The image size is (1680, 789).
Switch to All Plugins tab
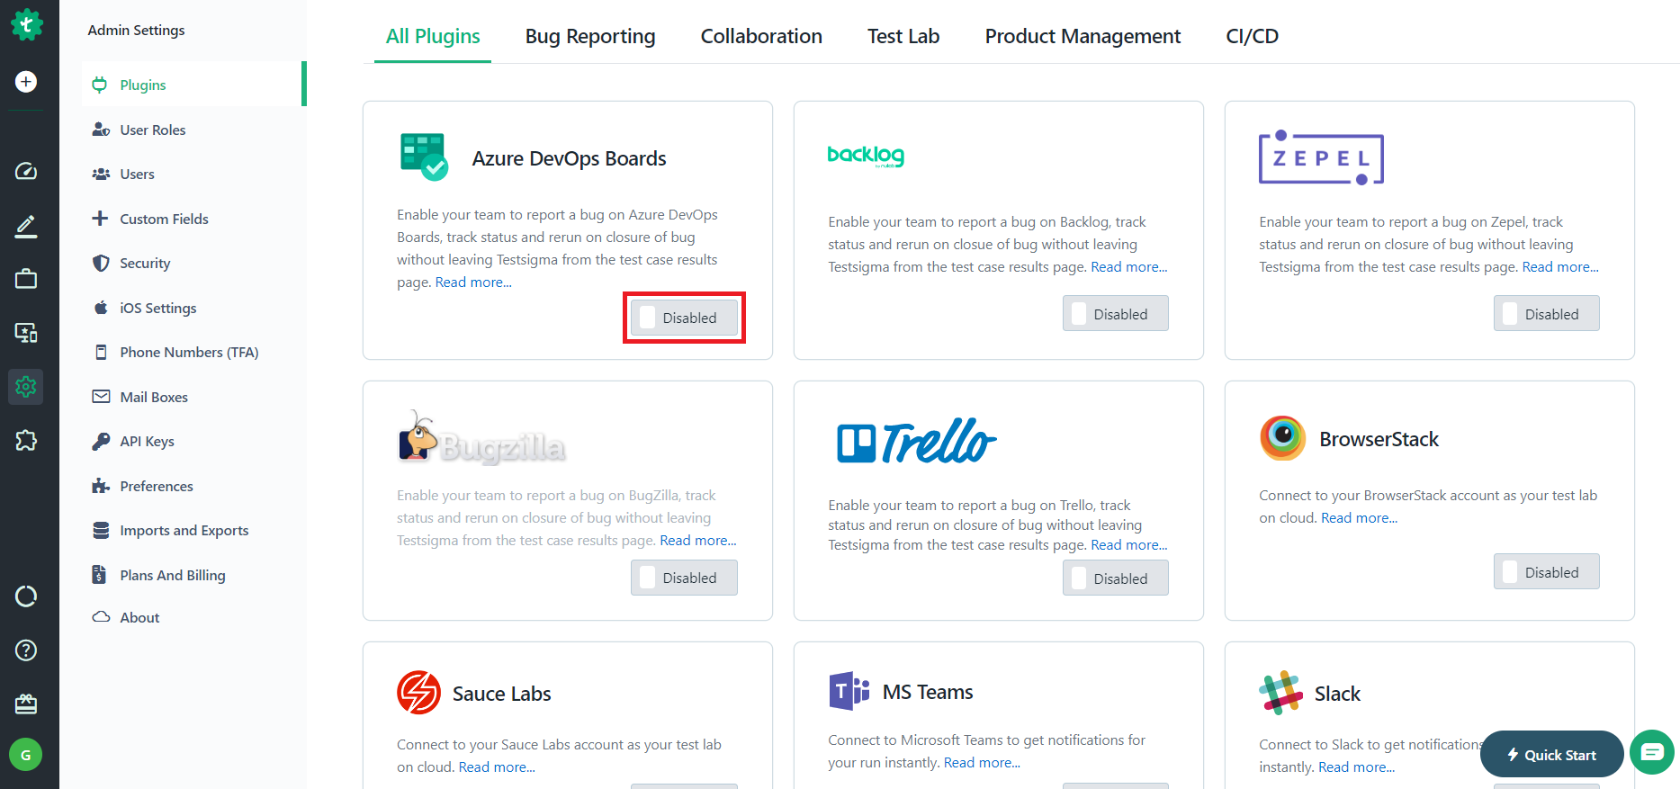tap(433, 36)
